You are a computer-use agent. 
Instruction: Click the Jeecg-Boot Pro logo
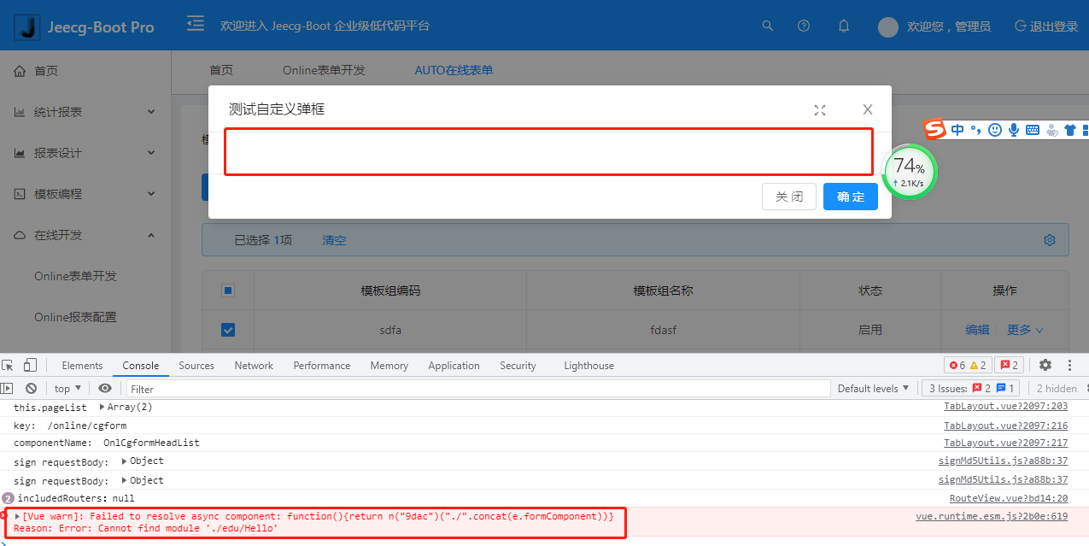[x=85, y=26]
